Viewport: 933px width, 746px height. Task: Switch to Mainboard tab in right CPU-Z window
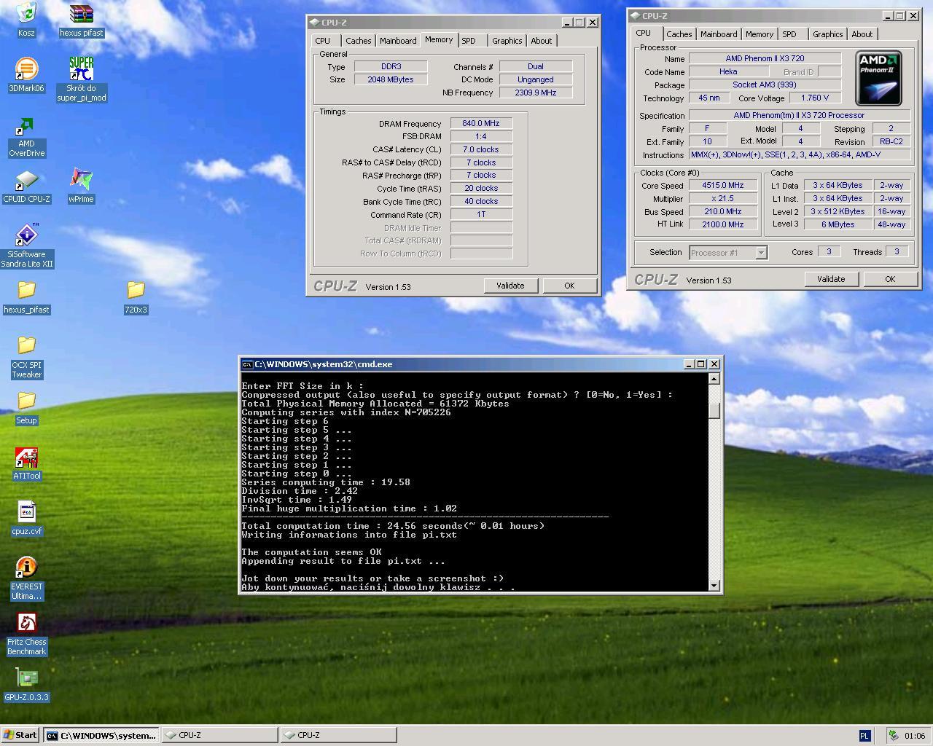[719, 34]
